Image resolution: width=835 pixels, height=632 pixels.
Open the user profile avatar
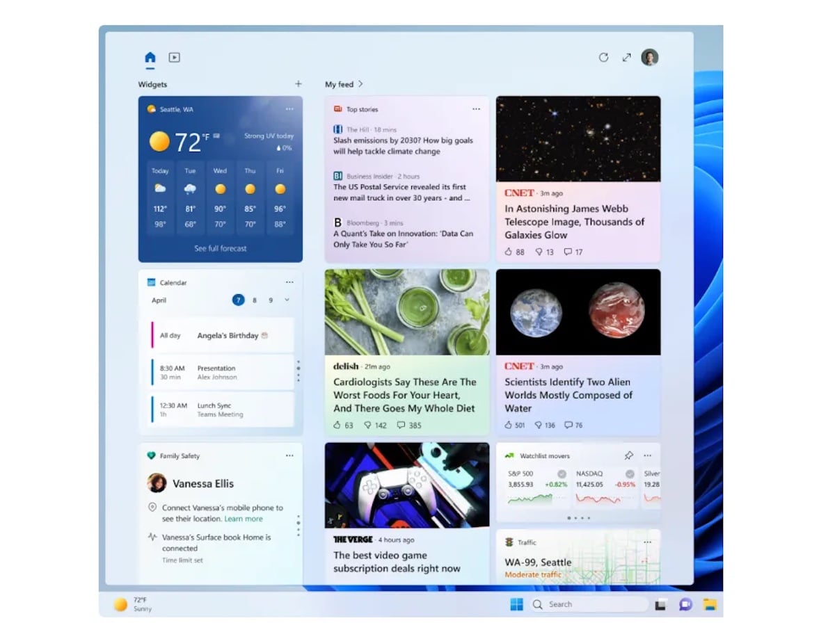[650, 58]
